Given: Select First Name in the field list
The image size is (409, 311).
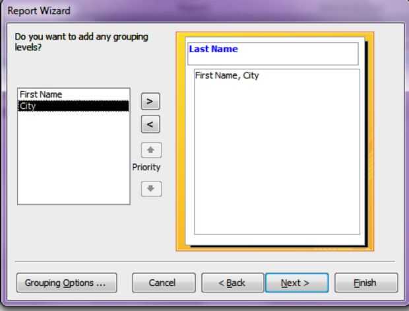Looking at the screenshot, I should click(x=73, y=94).
